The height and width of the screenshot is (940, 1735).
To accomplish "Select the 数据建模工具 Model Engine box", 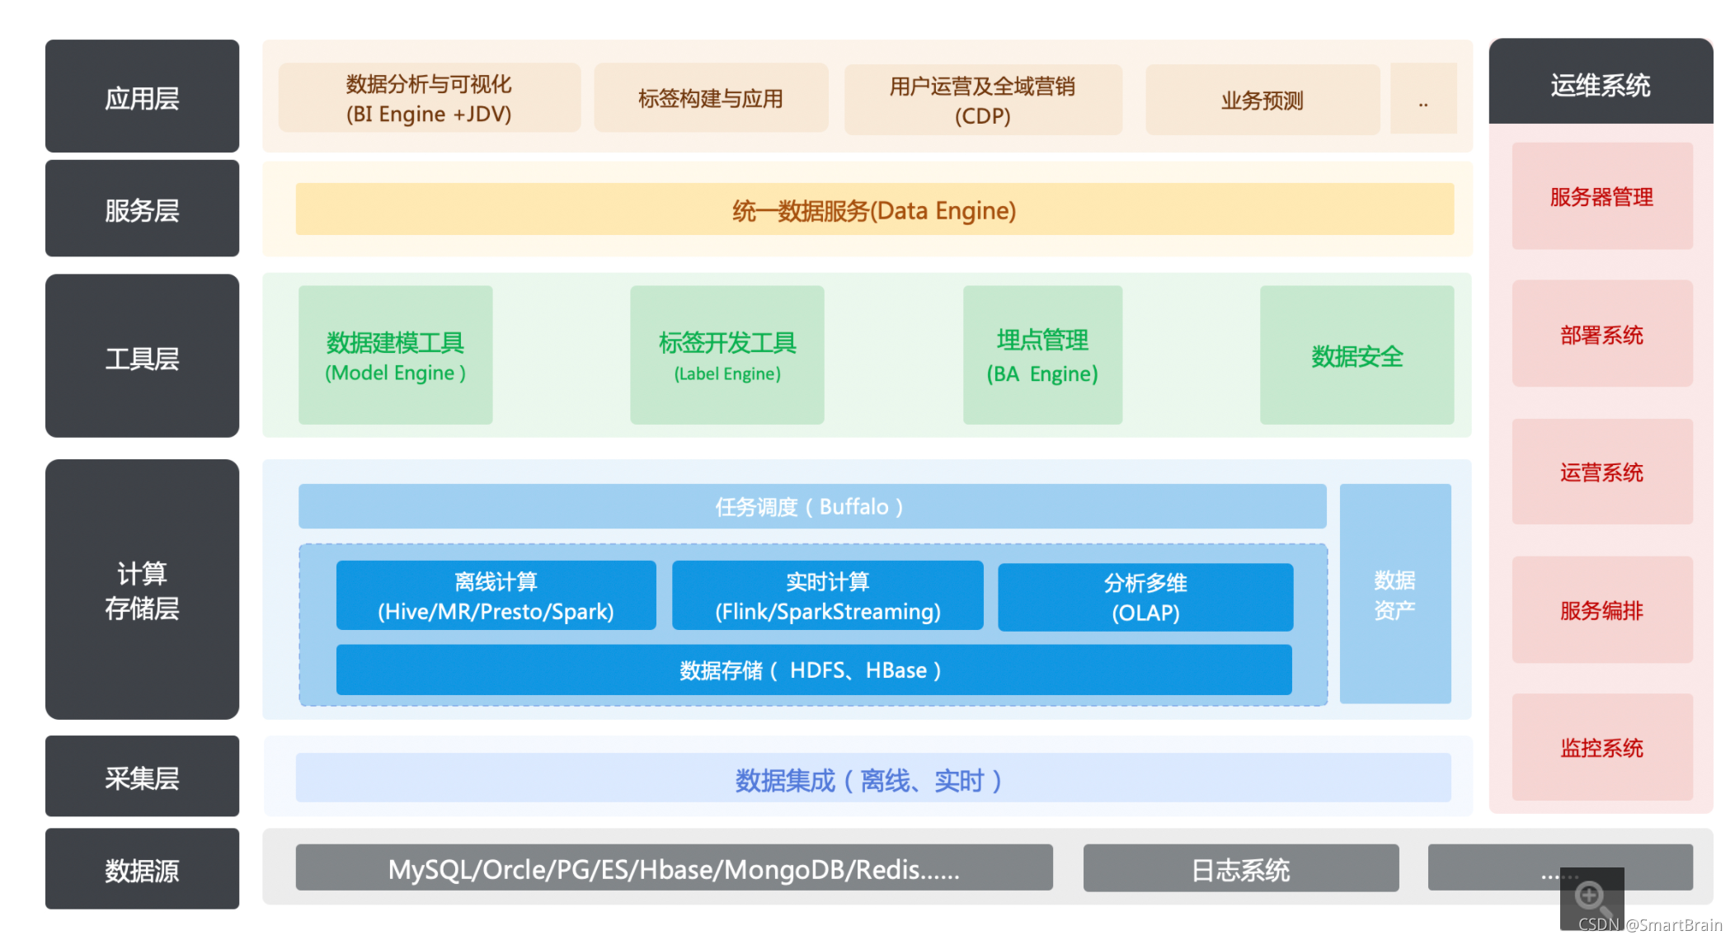I will tap(395, 355).
